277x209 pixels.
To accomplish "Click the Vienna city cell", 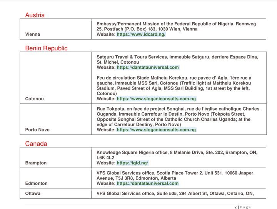I will 55,29.
